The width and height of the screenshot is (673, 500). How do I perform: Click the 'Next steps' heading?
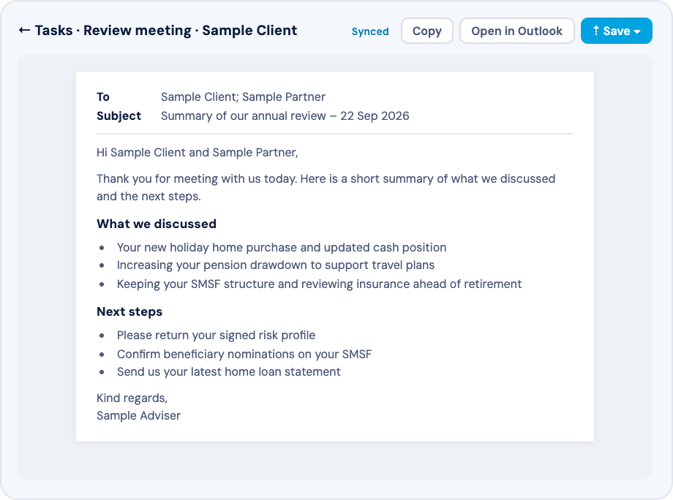coord(129,311)
